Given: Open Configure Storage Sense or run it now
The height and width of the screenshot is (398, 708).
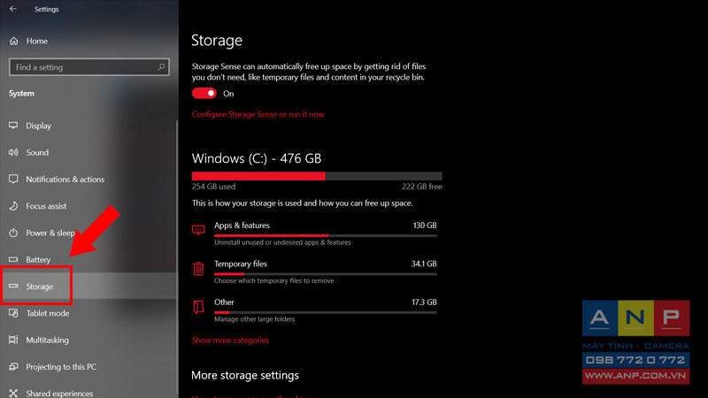Looking at the screenshot, I should pos(258,114).
